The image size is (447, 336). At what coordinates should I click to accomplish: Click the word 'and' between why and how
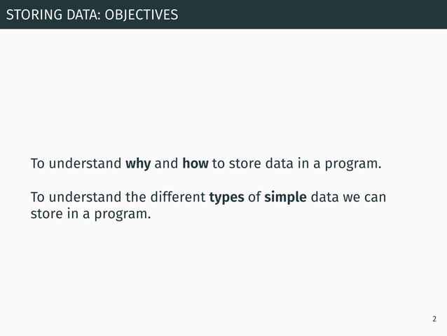coord(166,165)
